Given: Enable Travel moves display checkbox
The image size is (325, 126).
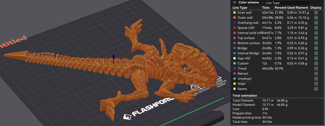Looking at the screenshot, I should (316, 68).
